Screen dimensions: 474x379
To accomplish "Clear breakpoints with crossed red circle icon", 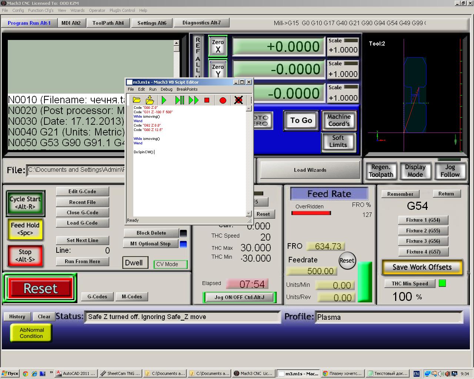I will [238, 100].
